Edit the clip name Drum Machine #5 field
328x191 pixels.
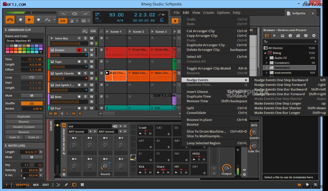tap(24, 41)
